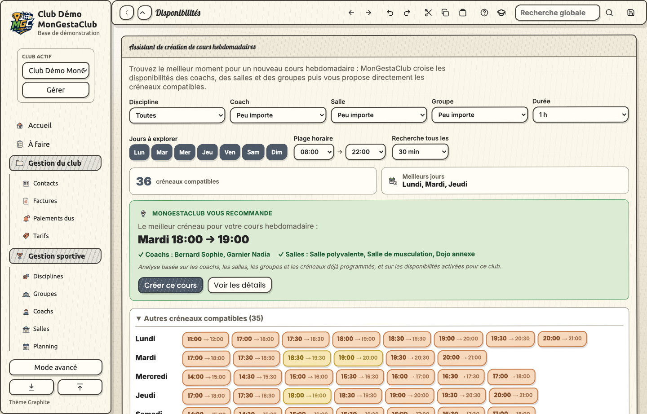The width and height of the screenshot is (647, 414).
Task: Open help with question mark icon
Action: 484,13
